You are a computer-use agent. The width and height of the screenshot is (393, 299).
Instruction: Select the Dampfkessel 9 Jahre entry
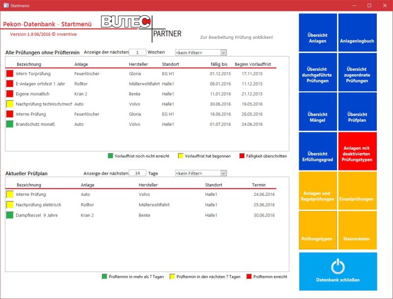click(36, 215)
